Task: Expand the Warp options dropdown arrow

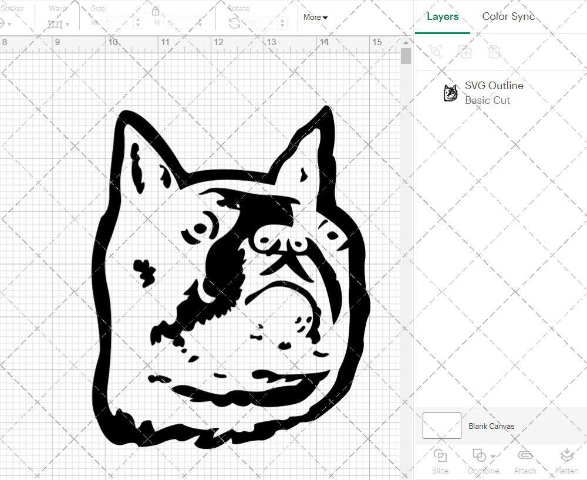Action: point(66,25)
